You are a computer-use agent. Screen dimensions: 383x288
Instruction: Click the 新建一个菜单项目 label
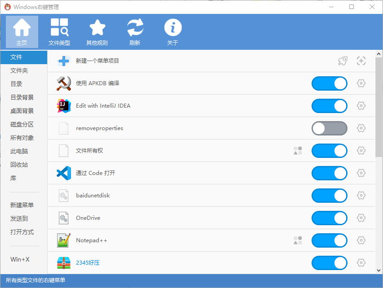coord(97,61)
